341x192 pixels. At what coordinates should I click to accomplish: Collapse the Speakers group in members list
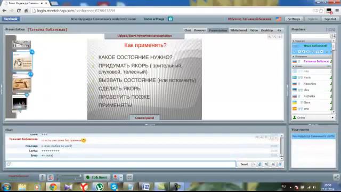pyautogui.click(x=294, y=41)
